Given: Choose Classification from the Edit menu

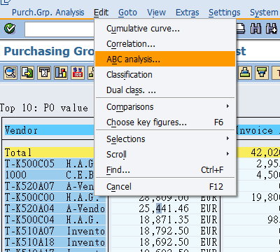Looking at the screenshot, I should coord(165,75).
